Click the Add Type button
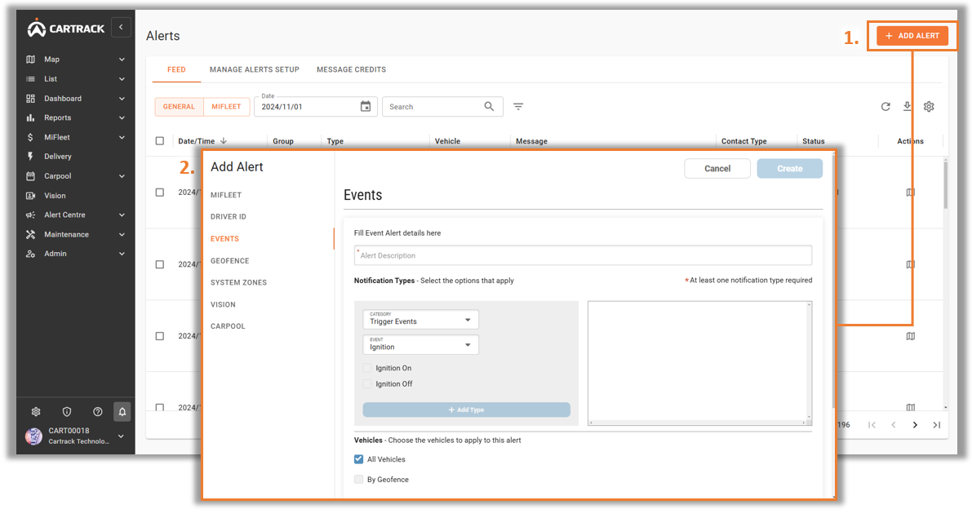This screenshot has height=518, width=972. pos(466,410)
